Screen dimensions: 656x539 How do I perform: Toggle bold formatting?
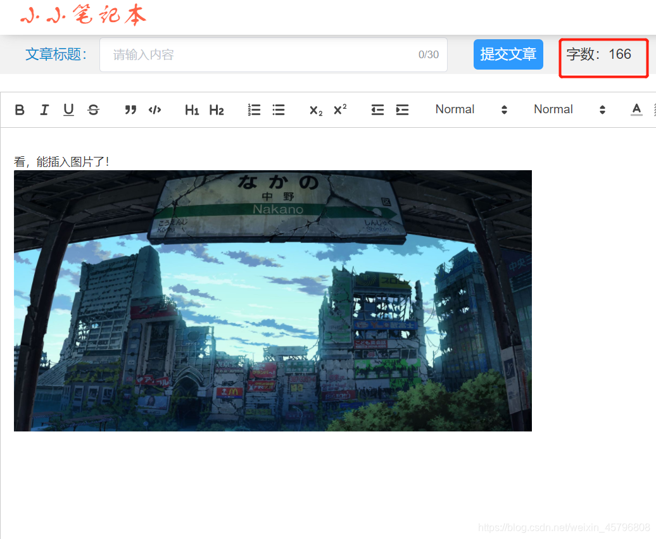pos(20,110)
